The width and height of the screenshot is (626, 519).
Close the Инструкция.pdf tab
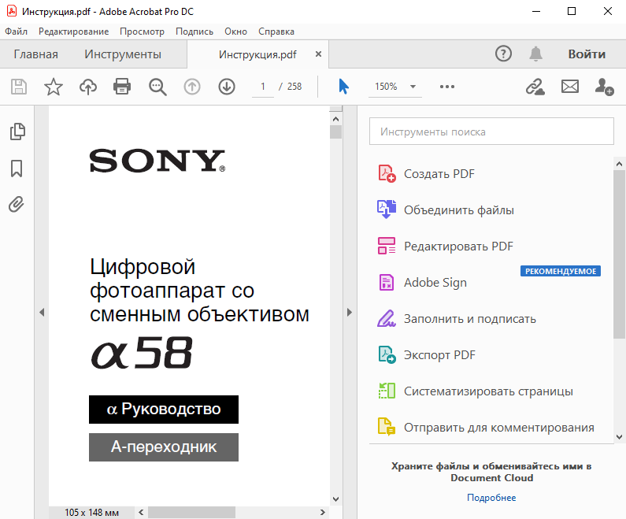click(318, 54)
